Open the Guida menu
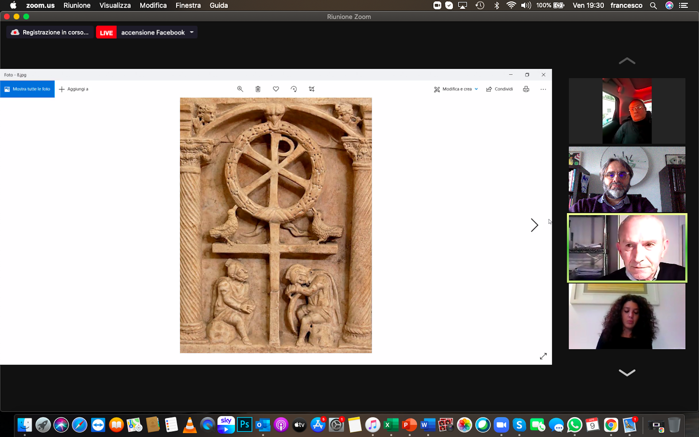 click(219, 5)
